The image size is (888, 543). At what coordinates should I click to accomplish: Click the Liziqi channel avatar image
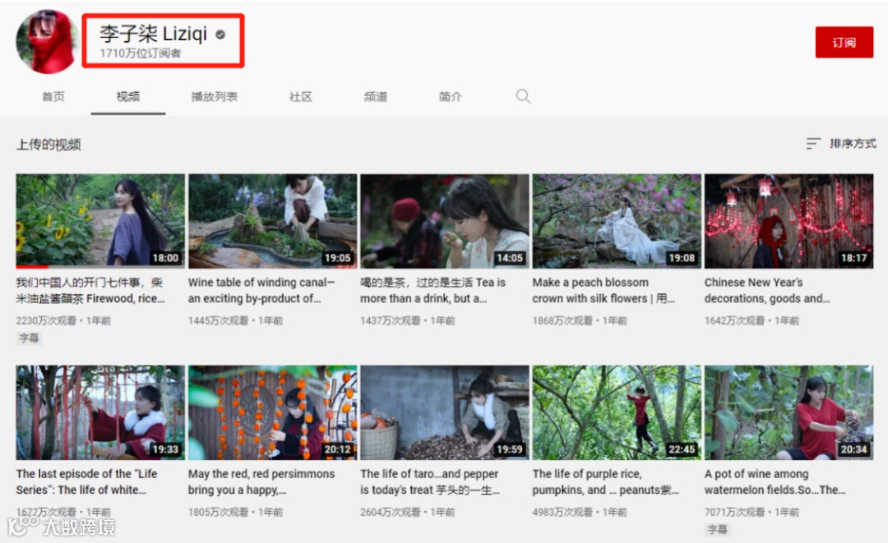tap(48, 41)
